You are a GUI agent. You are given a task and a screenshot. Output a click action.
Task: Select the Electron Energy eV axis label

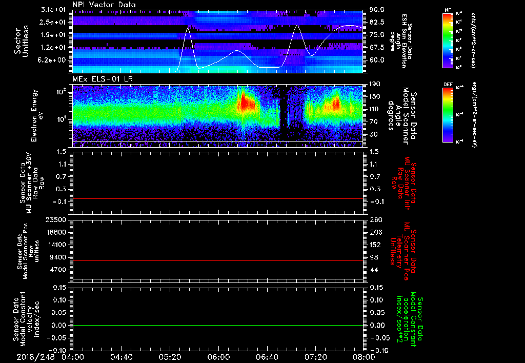35,114
